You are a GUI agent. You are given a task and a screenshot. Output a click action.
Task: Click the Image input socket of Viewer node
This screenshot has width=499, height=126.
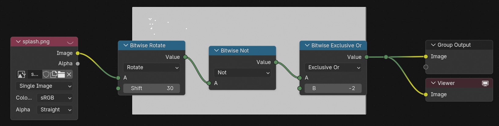tap(426, 94)
